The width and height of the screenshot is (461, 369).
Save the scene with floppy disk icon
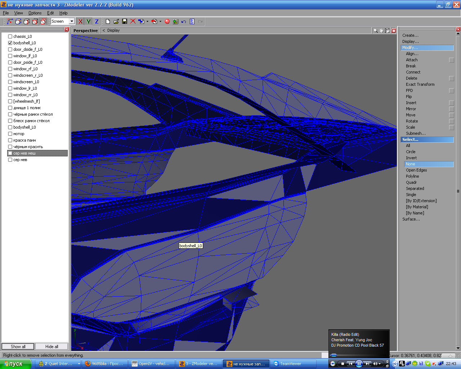click(125, 22)
